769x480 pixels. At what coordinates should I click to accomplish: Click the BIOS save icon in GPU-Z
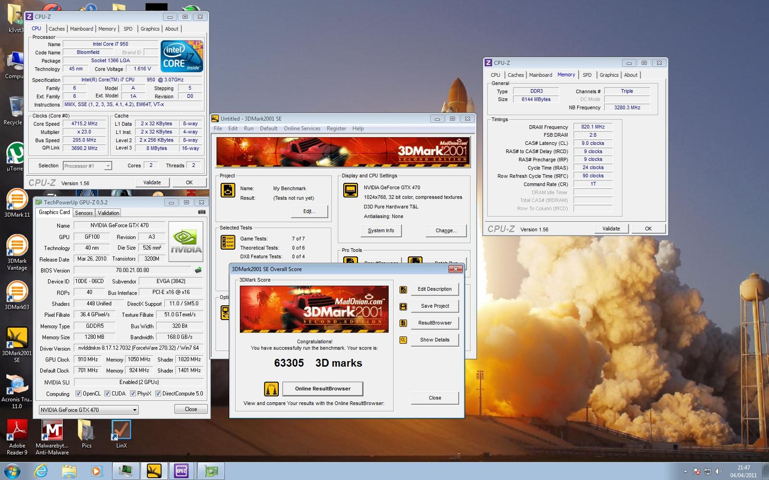(198, 270)
